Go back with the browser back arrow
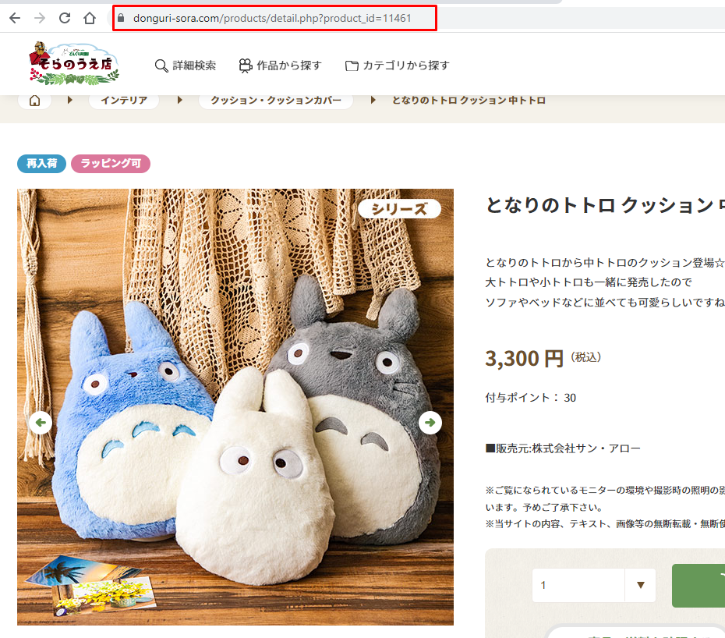The height and width of the screenshot is (638, 725). pos(15,18)
